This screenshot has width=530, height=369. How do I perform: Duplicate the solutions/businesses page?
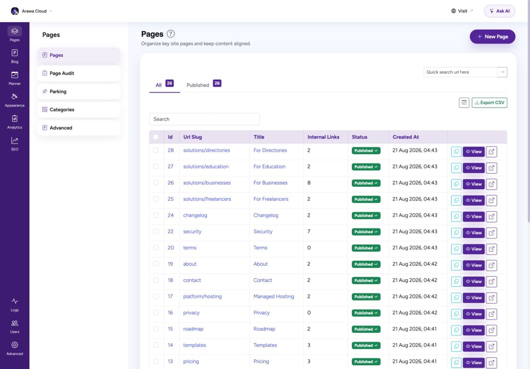tap(456, 184)
